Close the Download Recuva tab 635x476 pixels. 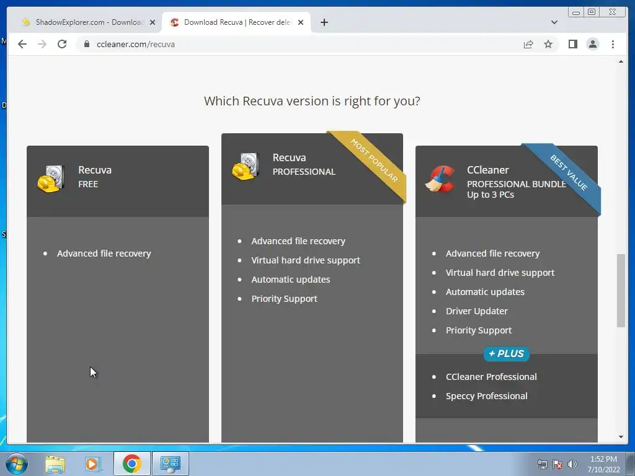(x=301, y=22)
